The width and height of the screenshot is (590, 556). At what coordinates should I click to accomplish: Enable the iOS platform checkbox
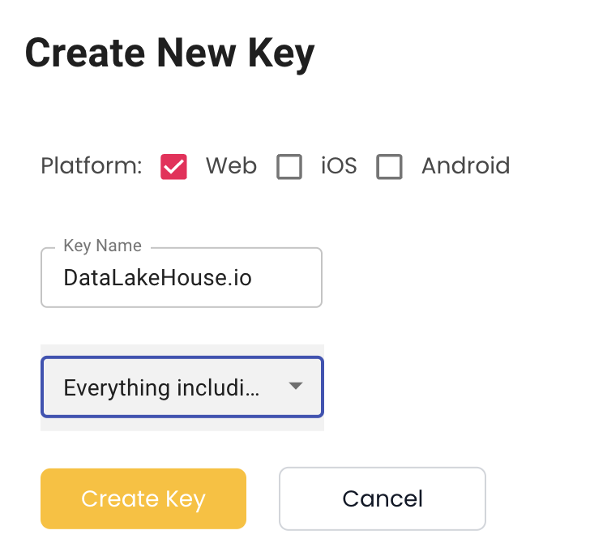[289, 167]
